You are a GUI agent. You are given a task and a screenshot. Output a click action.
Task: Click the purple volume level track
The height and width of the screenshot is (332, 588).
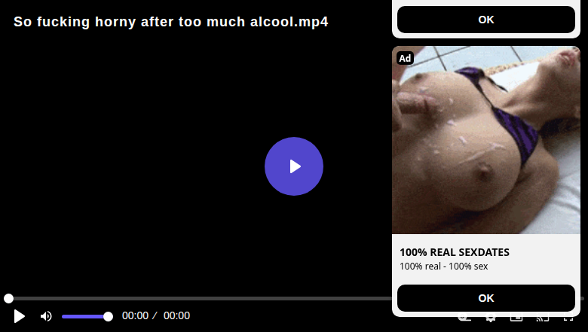coord(84,317)
